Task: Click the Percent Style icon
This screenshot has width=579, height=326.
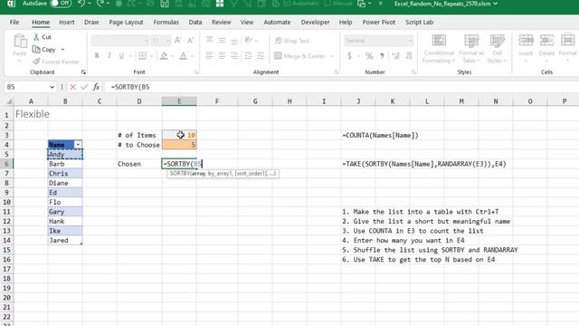Action: click(369, 56)
